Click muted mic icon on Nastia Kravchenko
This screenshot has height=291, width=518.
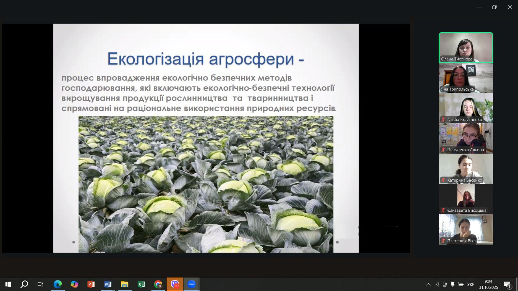[443, 120]
